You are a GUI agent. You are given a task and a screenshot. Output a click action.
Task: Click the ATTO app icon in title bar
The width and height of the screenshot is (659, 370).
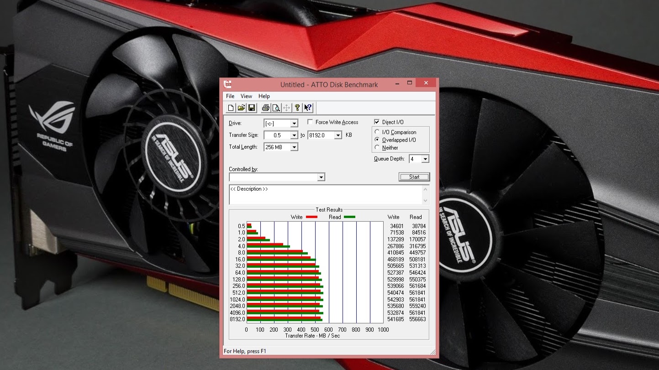[x=227, y=84]
